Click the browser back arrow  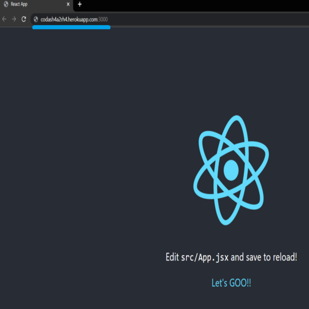[4, 19]
